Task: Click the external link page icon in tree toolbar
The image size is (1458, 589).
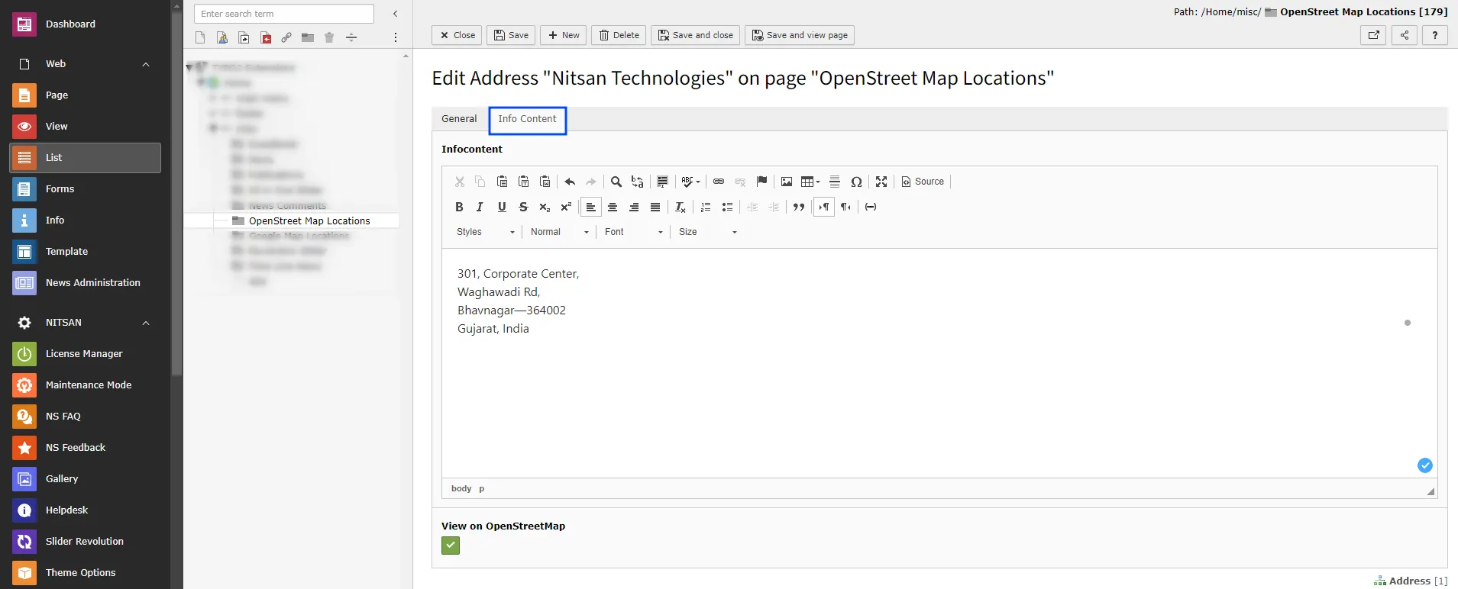Action: point(286,37)
